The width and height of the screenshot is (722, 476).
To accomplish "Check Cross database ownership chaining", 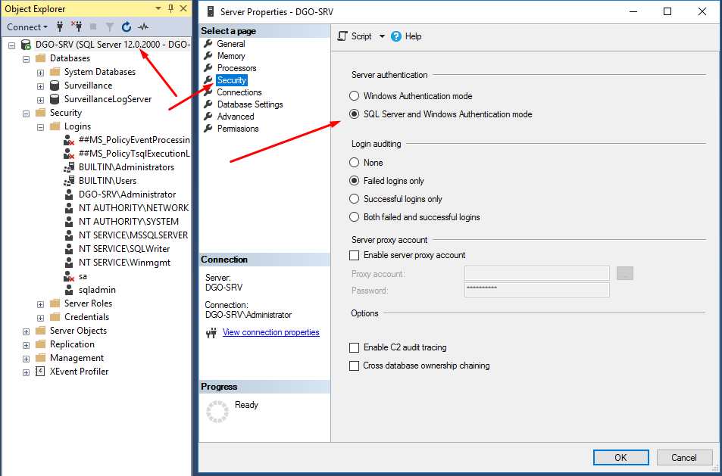I will 355,365.
